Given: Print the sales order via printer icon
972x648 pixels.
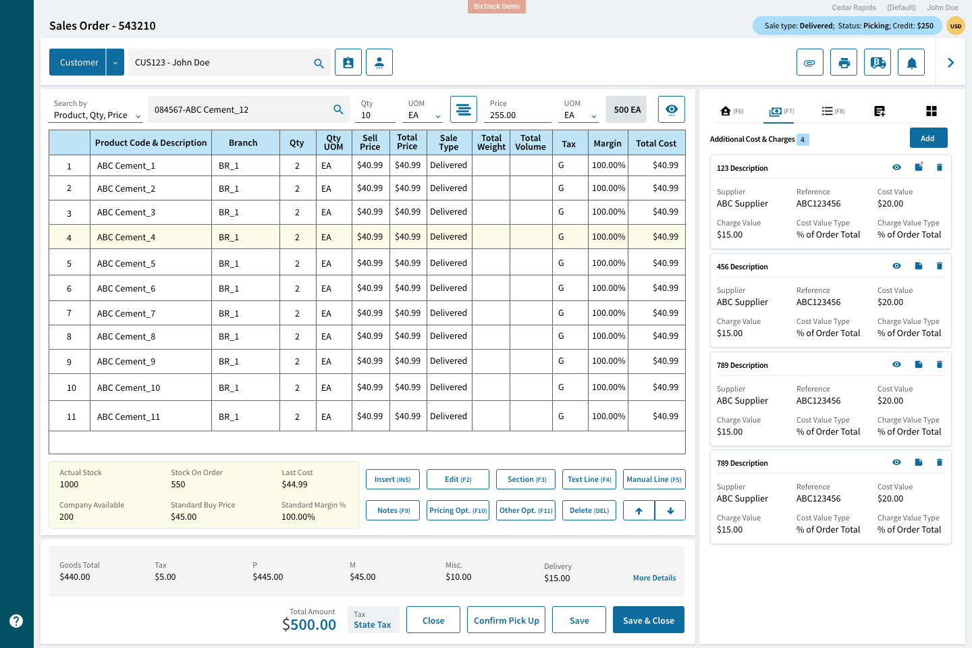Looking at the screenshot, I should click(843, 61).
